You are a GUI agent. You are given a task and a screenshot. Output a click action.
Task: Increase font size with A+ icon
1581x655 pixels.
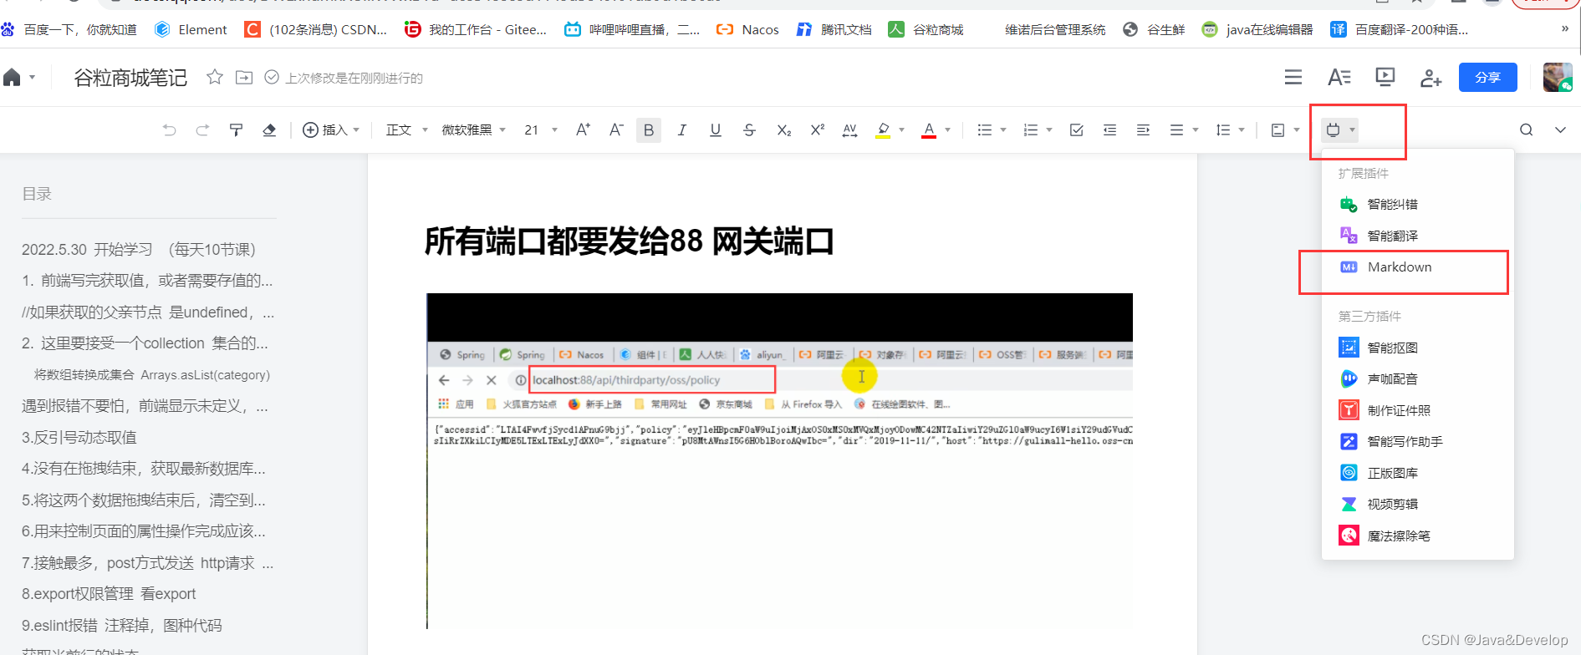point(583,129)
